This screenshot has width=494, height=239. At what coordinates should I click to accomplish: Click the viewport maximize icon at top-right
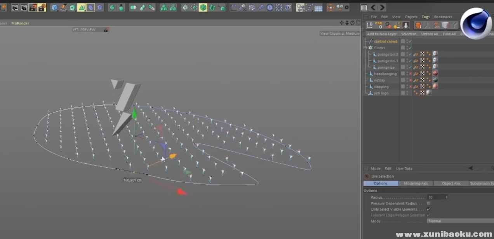coord(358,23)
